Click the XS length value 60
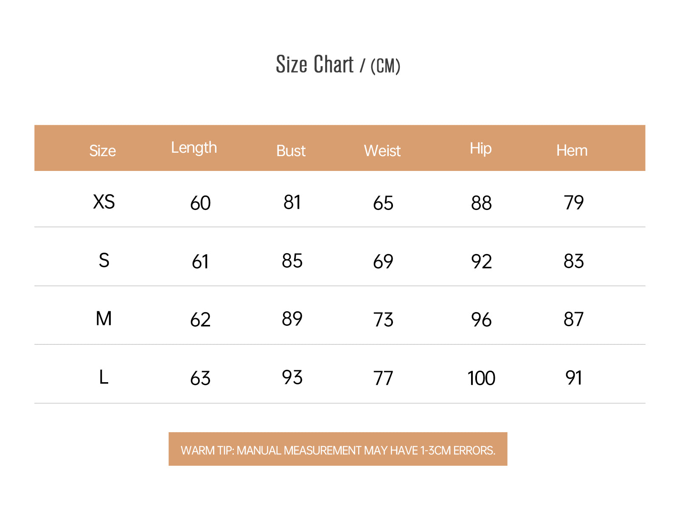The width and height of the screenshot is (679, 509). (x=200, y=203)
